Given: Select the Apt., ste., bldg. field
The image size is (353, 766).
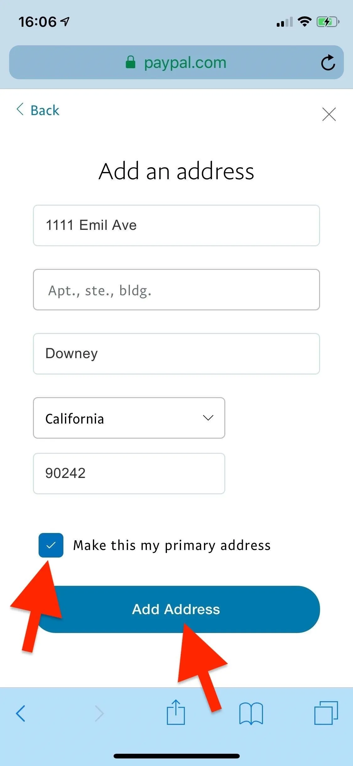Looking at the screenshot, I should click(176, 290).
